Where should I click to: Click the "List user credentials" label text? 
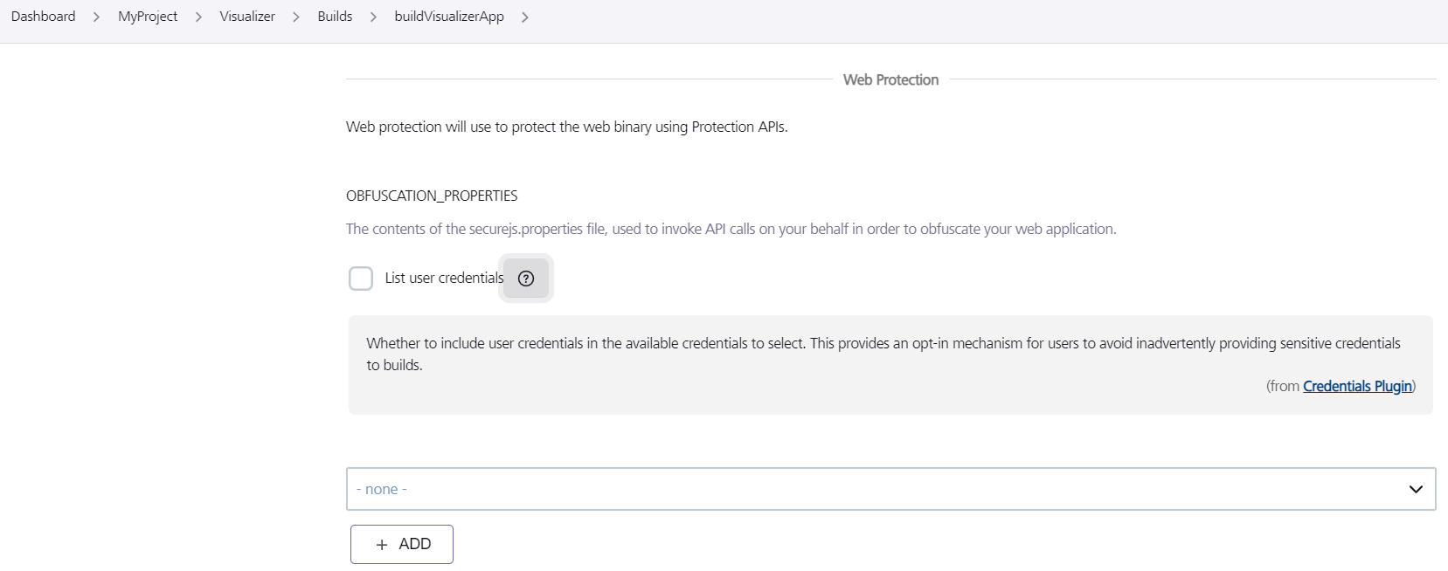[444, 279]
